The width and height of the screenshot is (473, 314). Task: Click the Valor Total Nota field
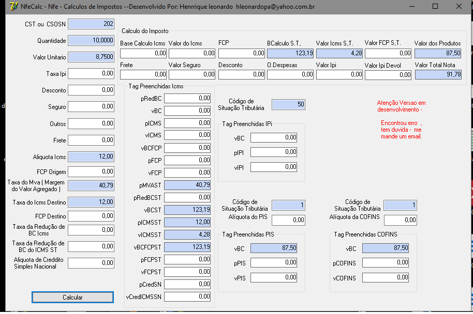(x=438, y=75)
